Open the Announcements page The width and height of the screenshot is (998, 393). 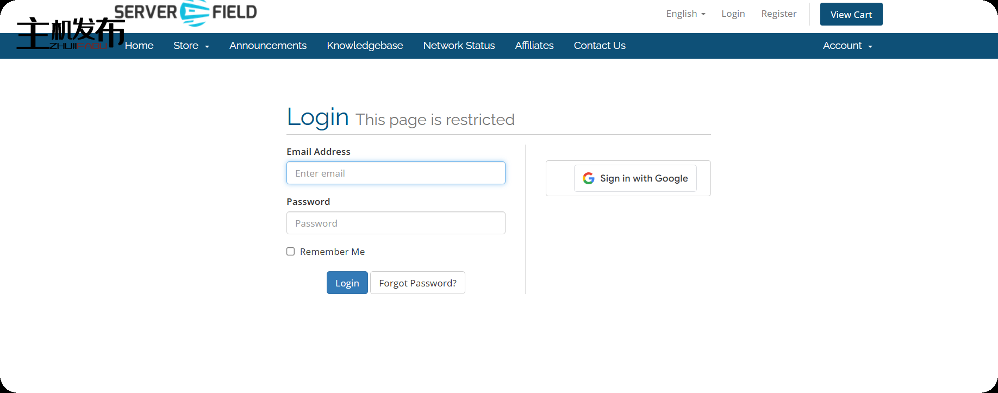pos(268,46)
